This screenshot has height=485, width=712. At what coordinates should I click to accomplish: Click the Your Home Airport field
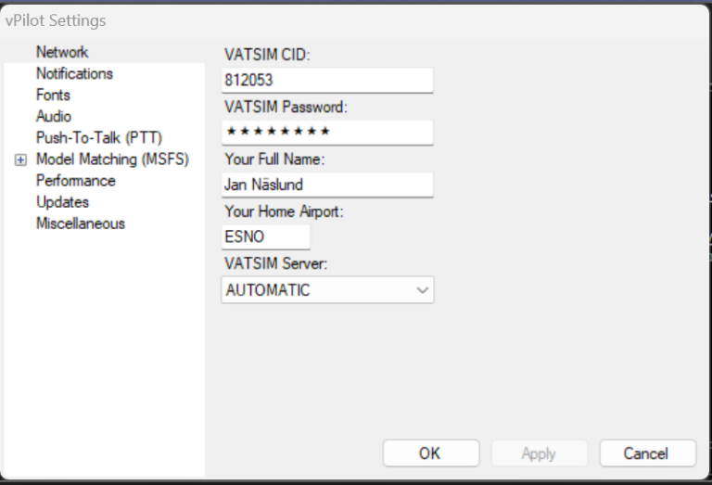coord(266,236)
